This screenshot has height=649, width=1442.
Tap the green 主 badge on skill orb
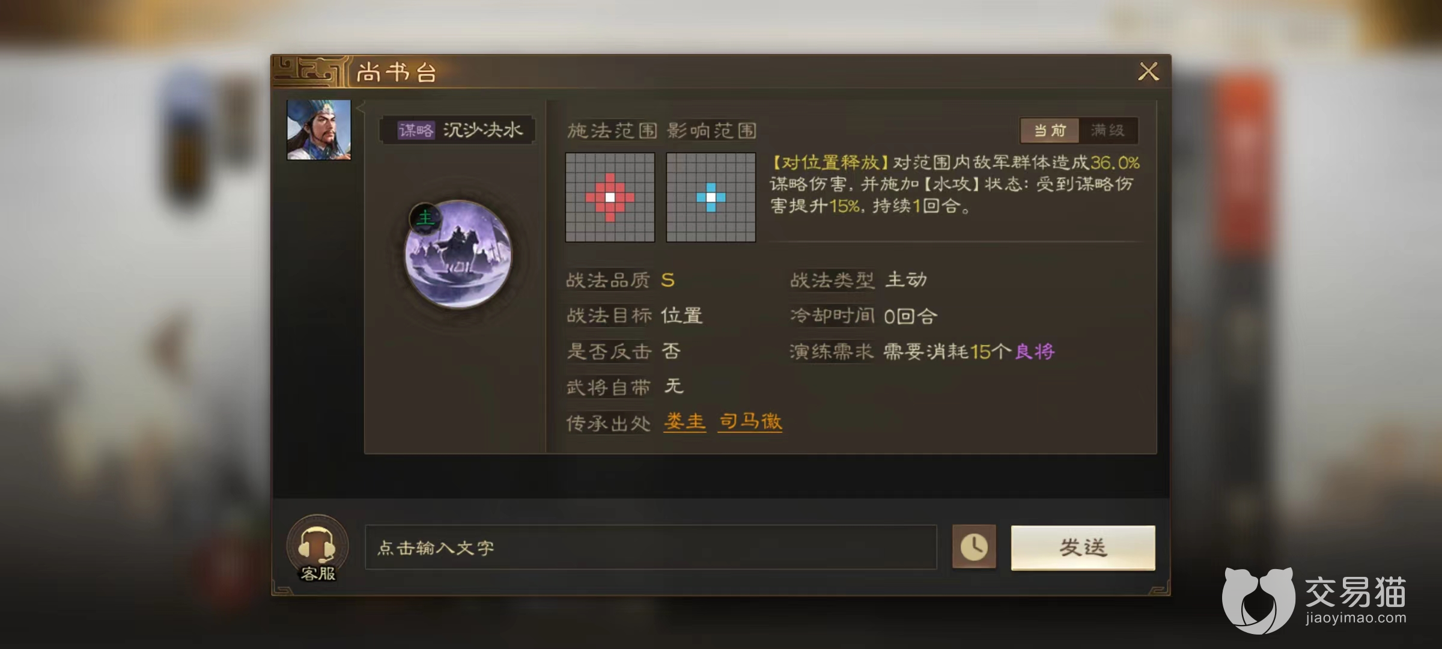(x=425, y=218)
